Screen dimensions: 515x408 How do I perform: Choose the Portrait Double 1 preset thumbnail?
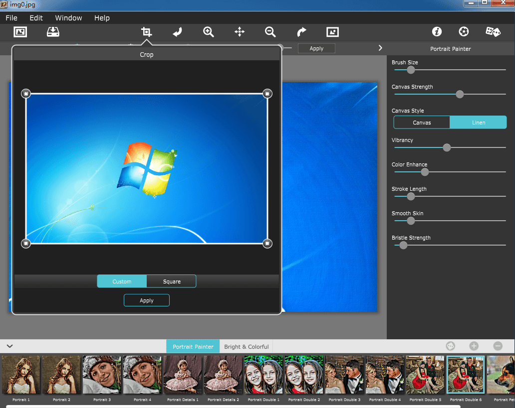tap(263, 375)
